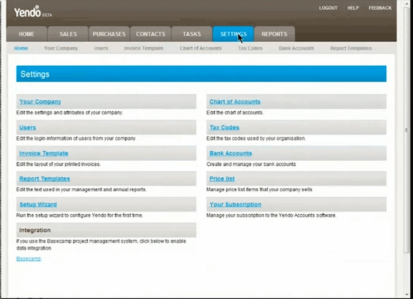Click the Logout link
Viewport: 413px width, 299px height.
tap(328, 8)
